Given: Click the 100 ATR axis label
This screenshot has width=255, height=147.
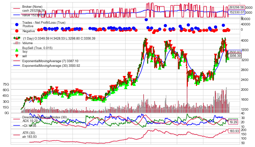Looking at the screenshot, I should point(243,139).
